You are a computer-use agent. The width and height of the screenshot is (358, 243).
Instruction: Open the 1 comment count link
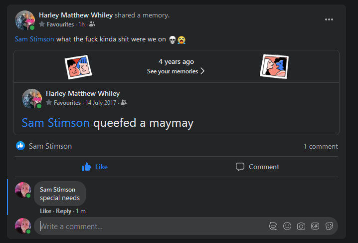(320, 146)
